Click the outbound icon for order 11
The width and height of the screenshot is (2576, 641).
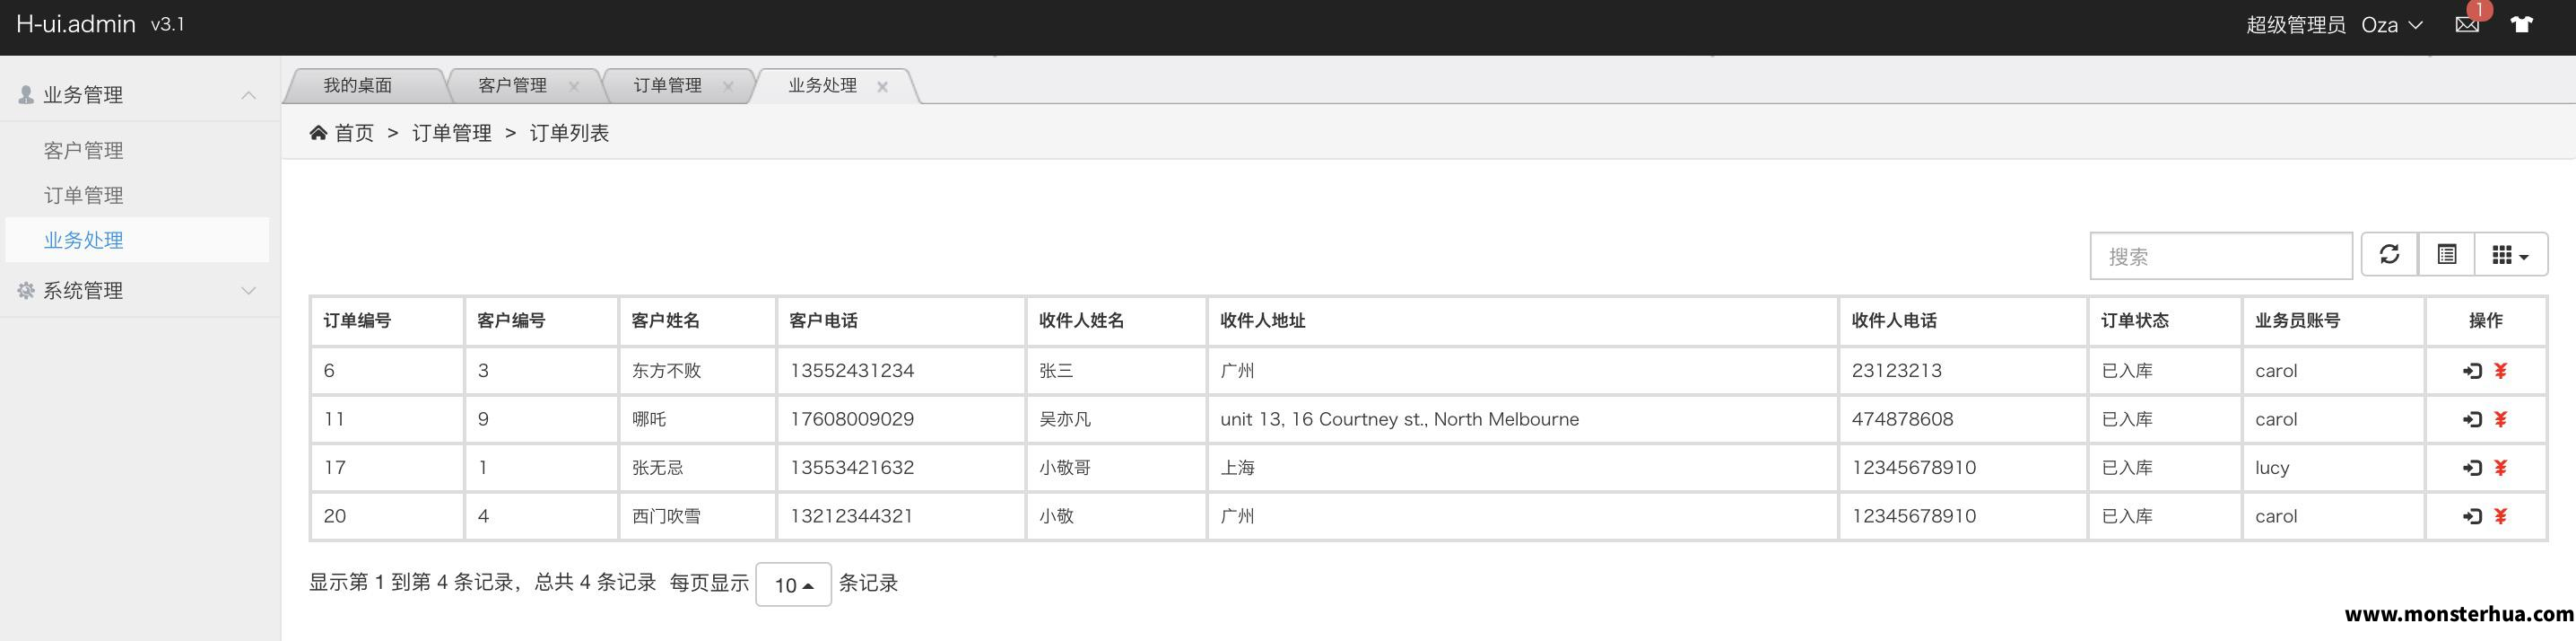2472,419
